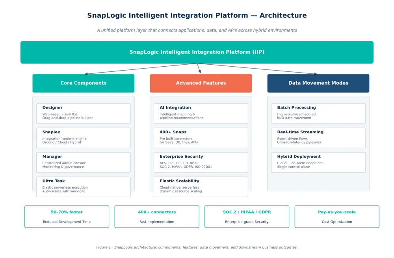This screenshot has height=258, width=394.
Task: Click the 'SOC 2 / HIPAA / GDPR' heading
Action: click(247, 212)
